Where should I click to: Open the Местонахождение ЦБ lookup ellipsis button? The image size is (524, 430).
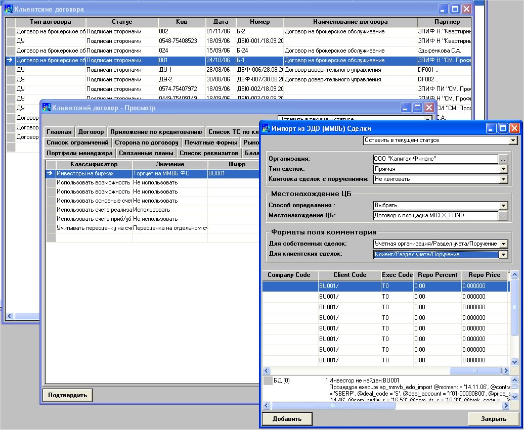[503, 216]
